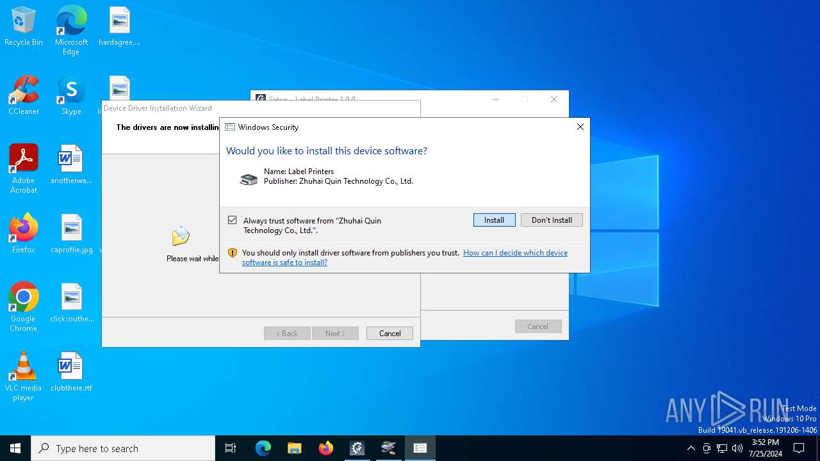Open the Recycle Bin desktop icon
Screen dimensions: 820x461
pos(24,27)
